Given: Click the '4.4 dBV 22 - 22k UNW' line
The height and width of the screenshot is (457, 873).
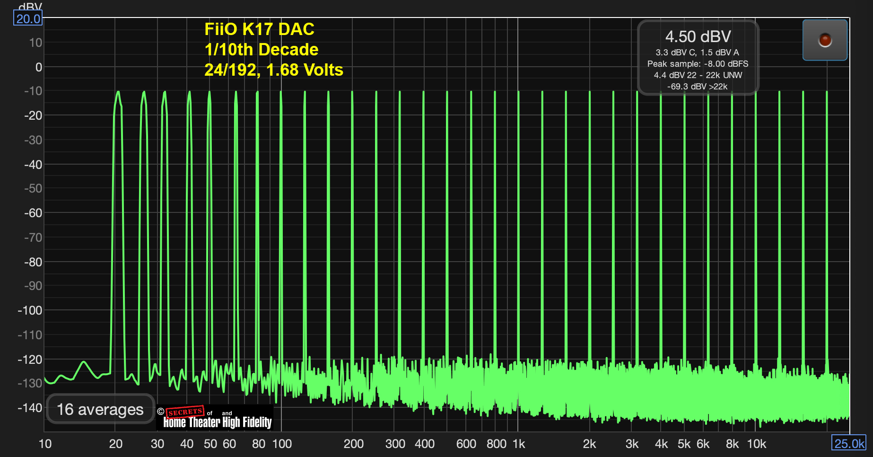Looking at the screenshot, I should 698,75.
